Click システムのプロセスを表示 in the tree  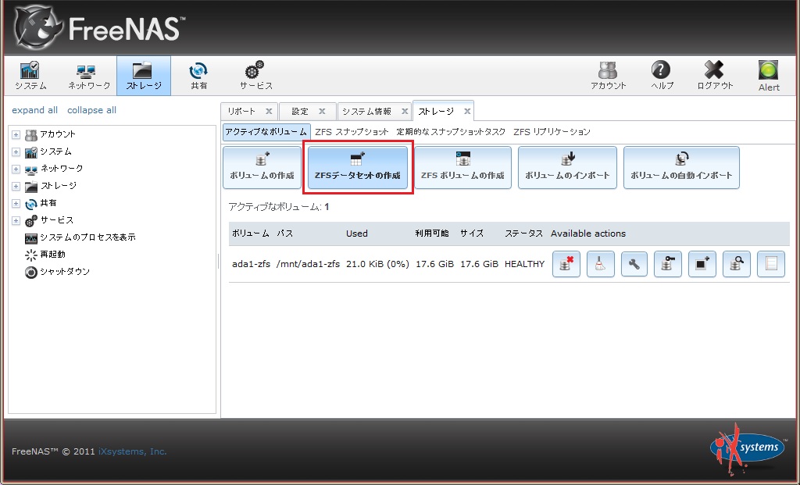87,237
